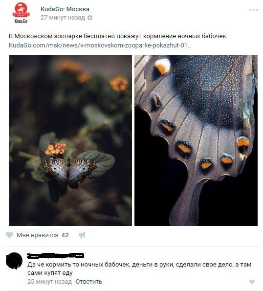Open the comment's '25 минут назад' timestamp
Screen dimensions: 263x291
click(49, 282)
